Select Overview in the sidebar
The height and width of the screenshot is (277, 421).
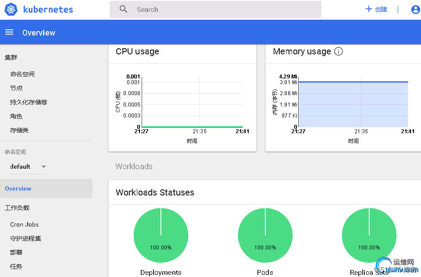click(18, 188)
